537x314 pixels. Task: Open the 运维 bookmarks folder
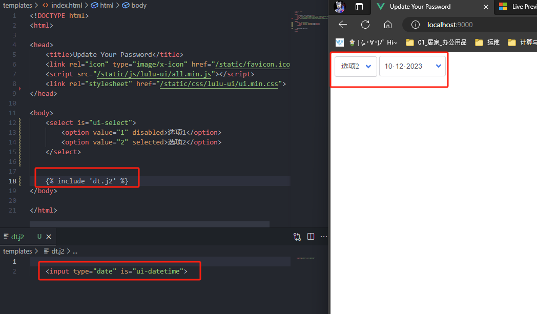coord(487,43)
